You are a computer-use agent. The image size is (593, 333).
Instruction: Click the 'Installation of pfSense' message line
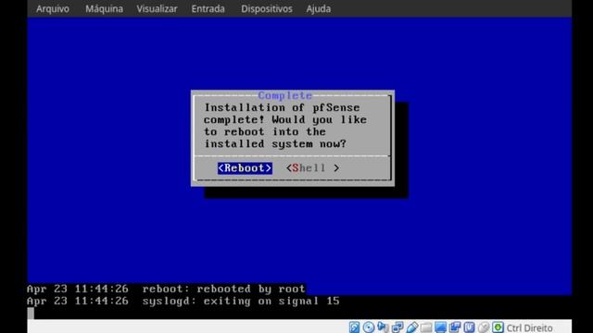point(282,107)
